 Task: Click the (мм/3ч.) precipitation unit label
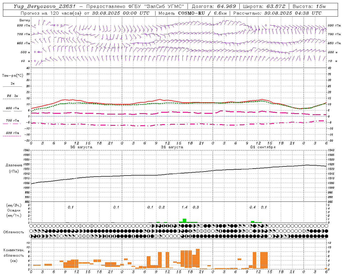coord(14,205)
